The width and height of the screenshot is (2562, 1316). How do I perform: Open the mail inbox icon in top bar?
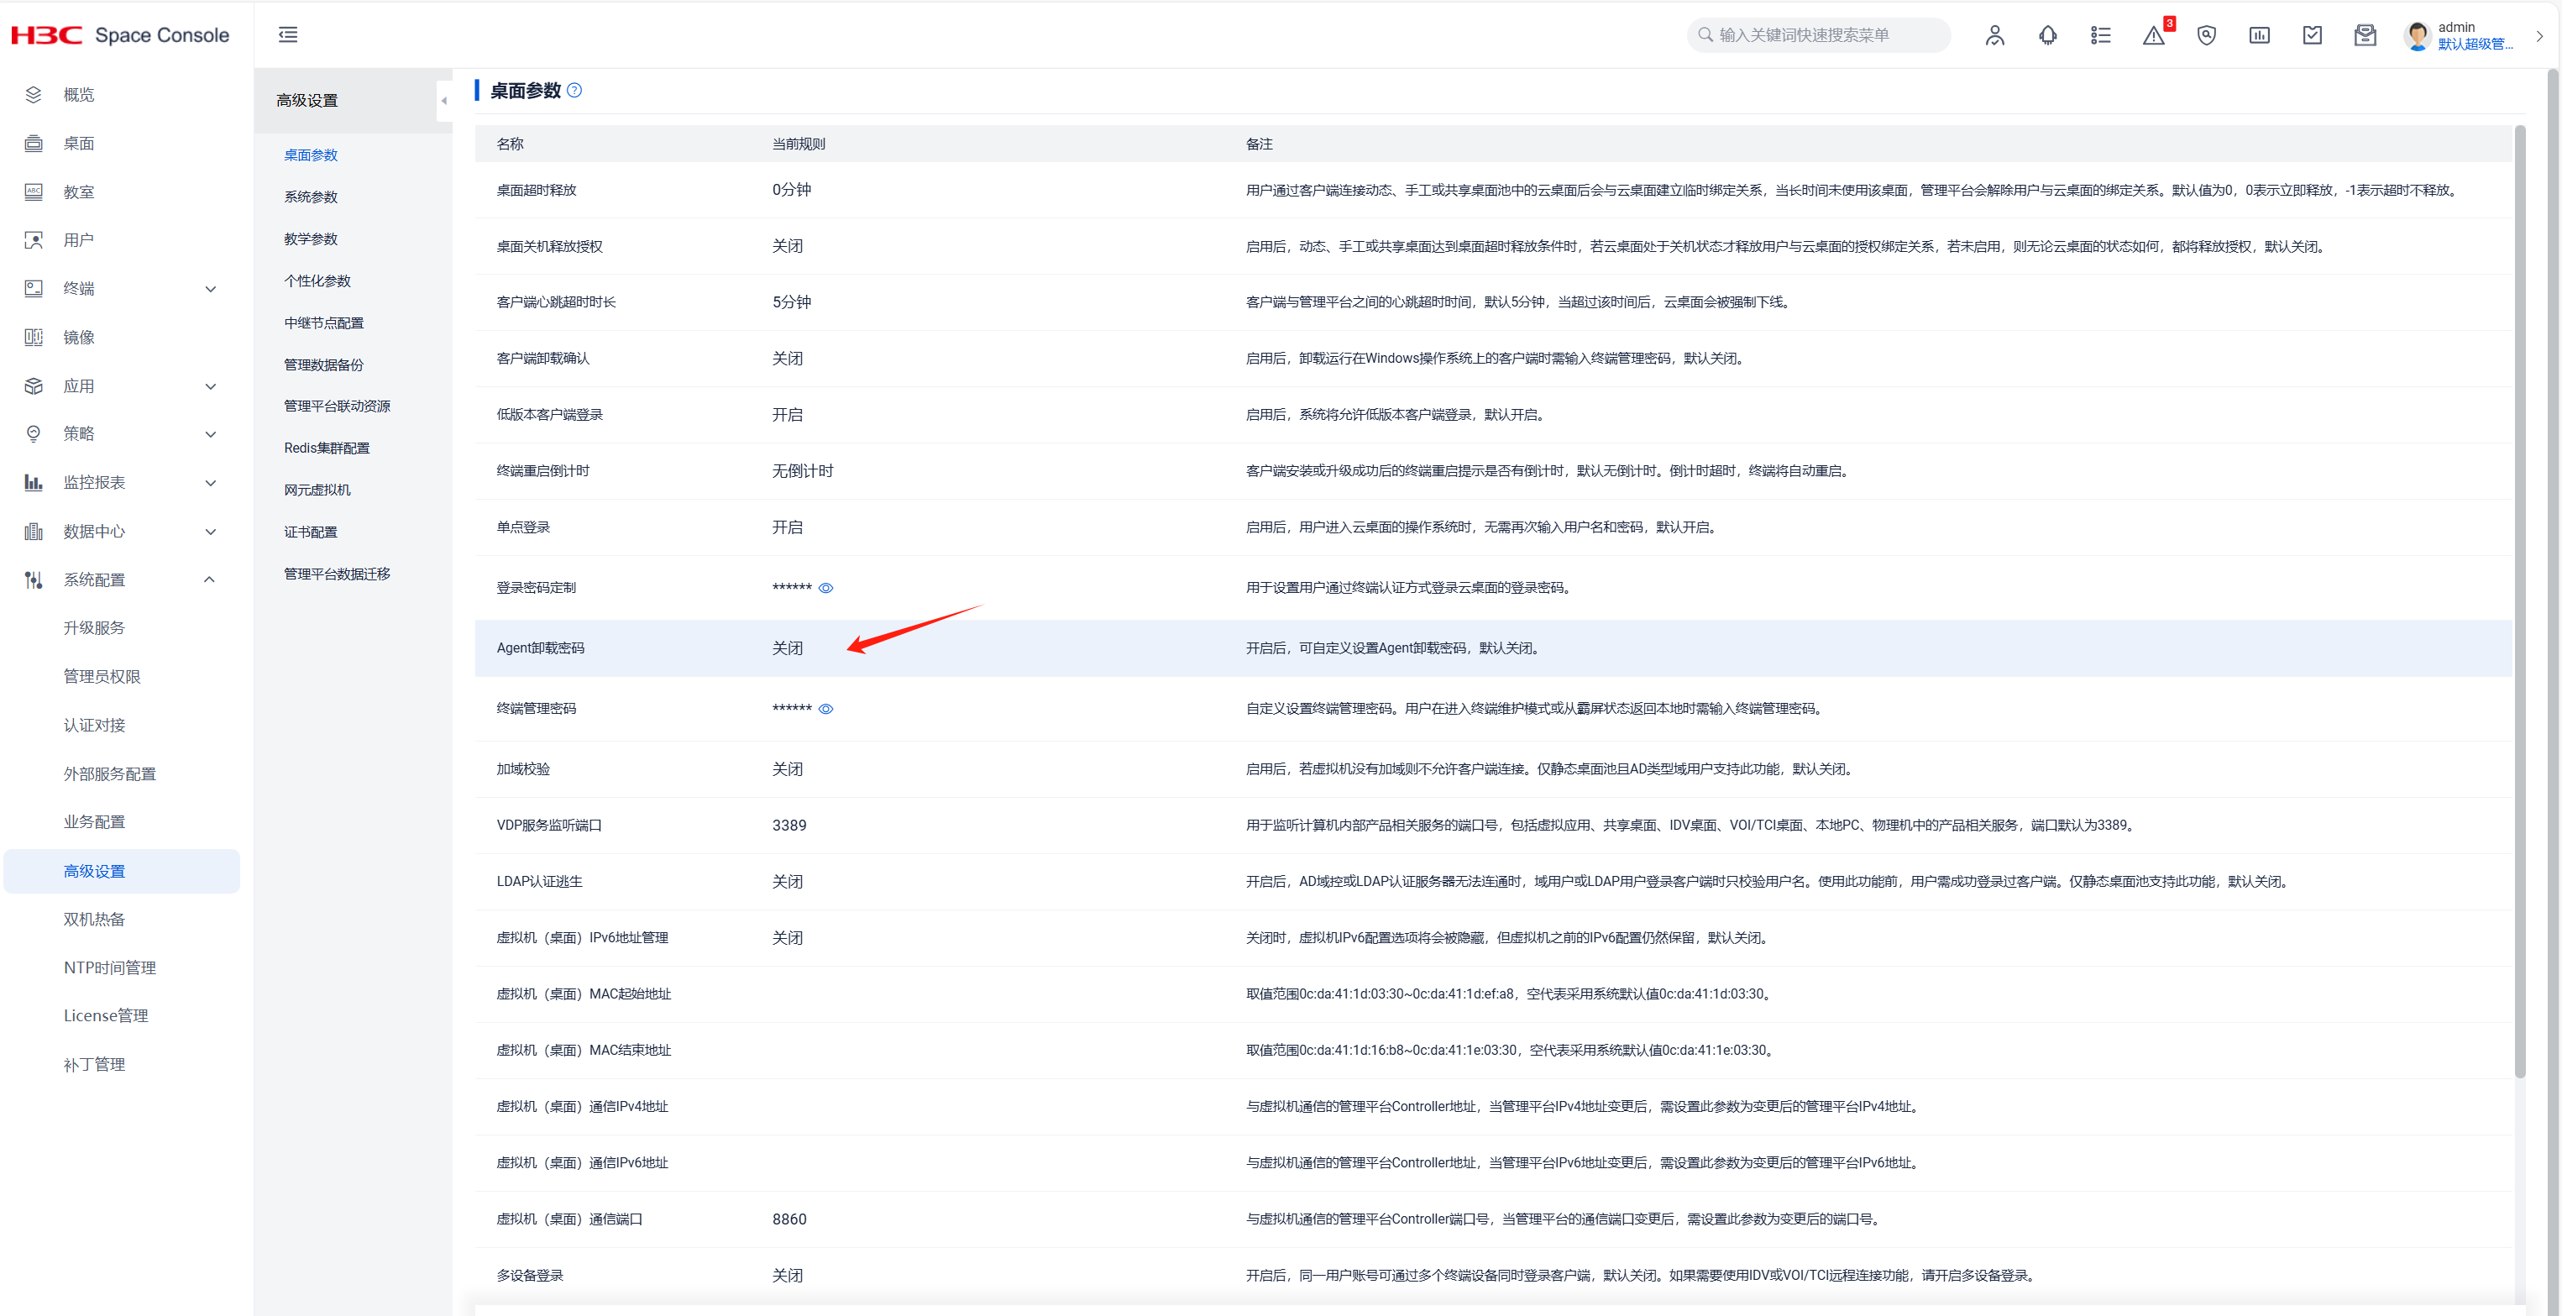point(2365,36)
